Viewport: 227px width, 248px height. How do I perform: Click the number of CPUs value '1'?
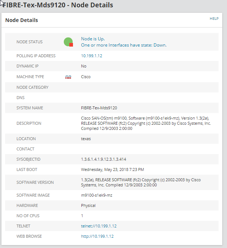coord(82,216)
